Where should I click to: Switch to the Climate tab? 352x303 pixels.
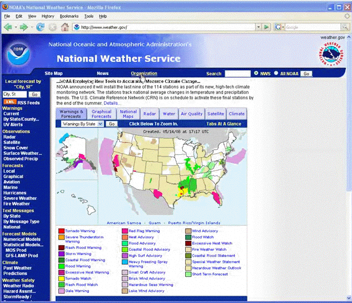tap(236, 114)
